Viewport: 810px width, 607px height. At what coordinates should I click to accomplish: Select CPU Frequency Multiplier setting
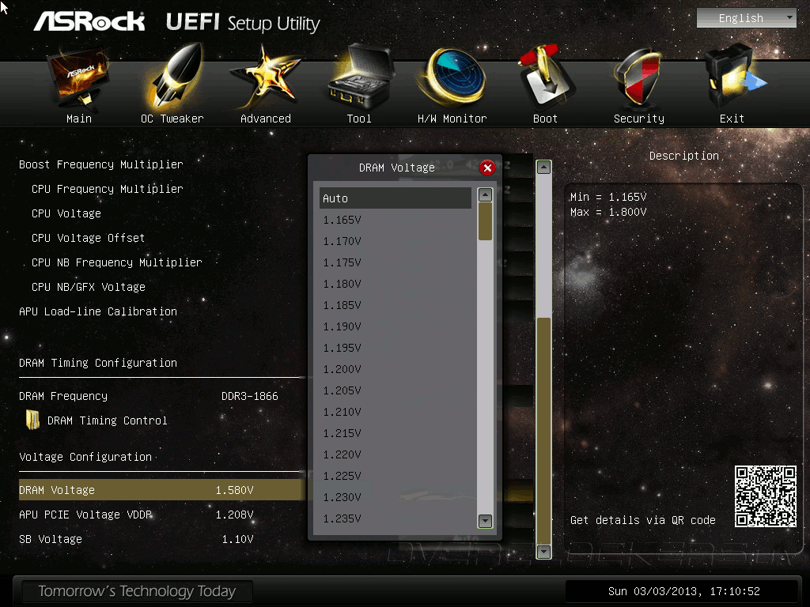tap(108, 189)
